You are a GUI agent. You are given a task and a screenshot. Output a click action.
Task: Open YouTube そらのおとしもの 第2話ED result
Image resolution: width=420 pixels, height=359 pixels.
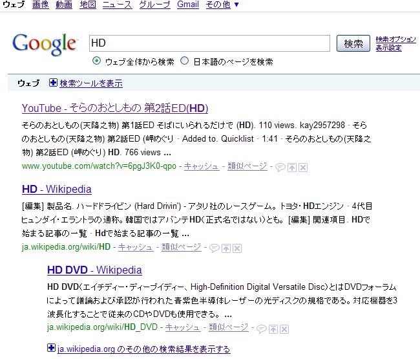[x=115, y=108]
